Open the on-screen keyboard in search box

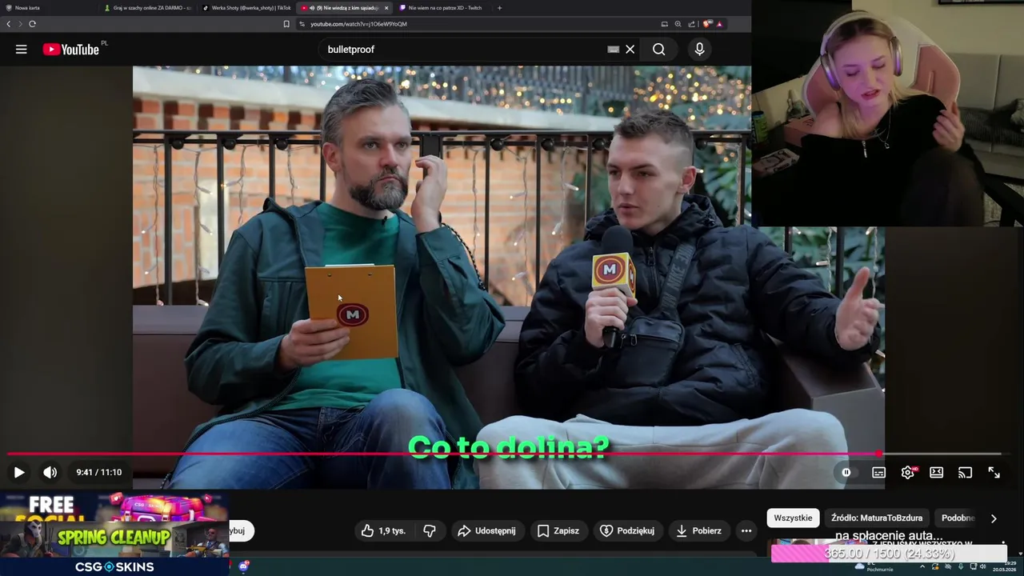tap(613, 50)
